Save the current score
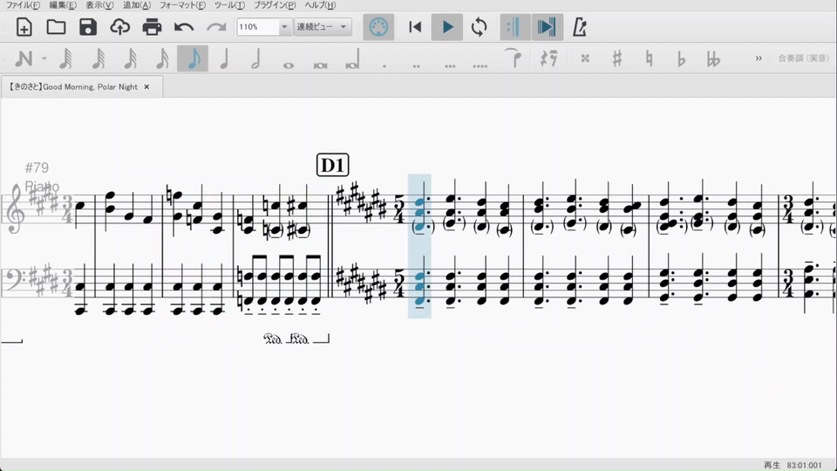Viewport: 837px width, 471px height. [x=88, y=27]
